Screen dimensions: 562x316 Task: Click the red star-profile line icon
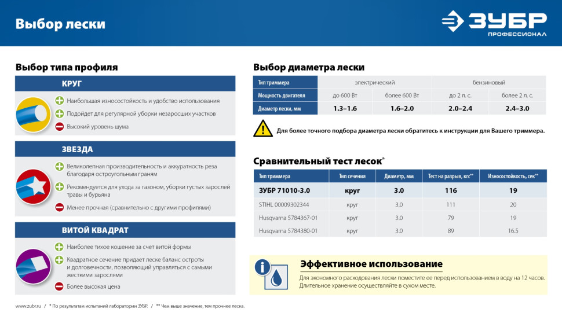click(34, 187)
